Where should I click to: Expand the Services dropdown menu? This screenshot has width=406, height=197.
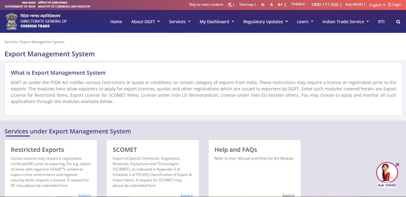click(x=180, y=22)
